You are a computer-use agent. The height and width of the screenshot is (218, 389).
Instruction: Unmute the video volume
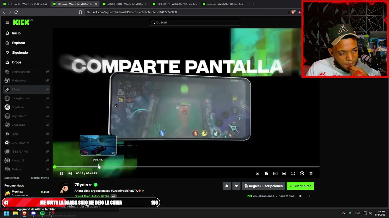click(70, 173)
